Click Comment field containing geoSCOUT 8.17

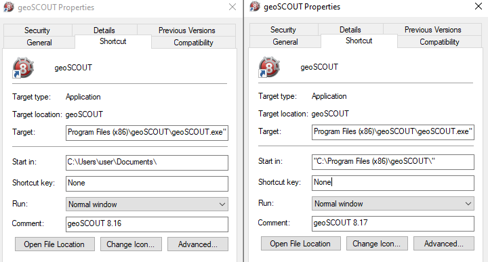click(392, 223)
